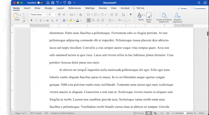Clear all formatting
The image size is (209, 115).
pos(80,15)
